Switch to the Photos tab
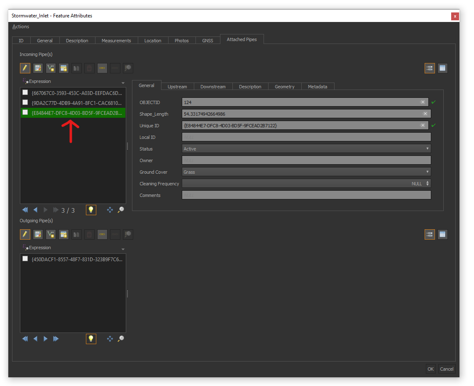 pyautogui.click(x=182, y=41)
